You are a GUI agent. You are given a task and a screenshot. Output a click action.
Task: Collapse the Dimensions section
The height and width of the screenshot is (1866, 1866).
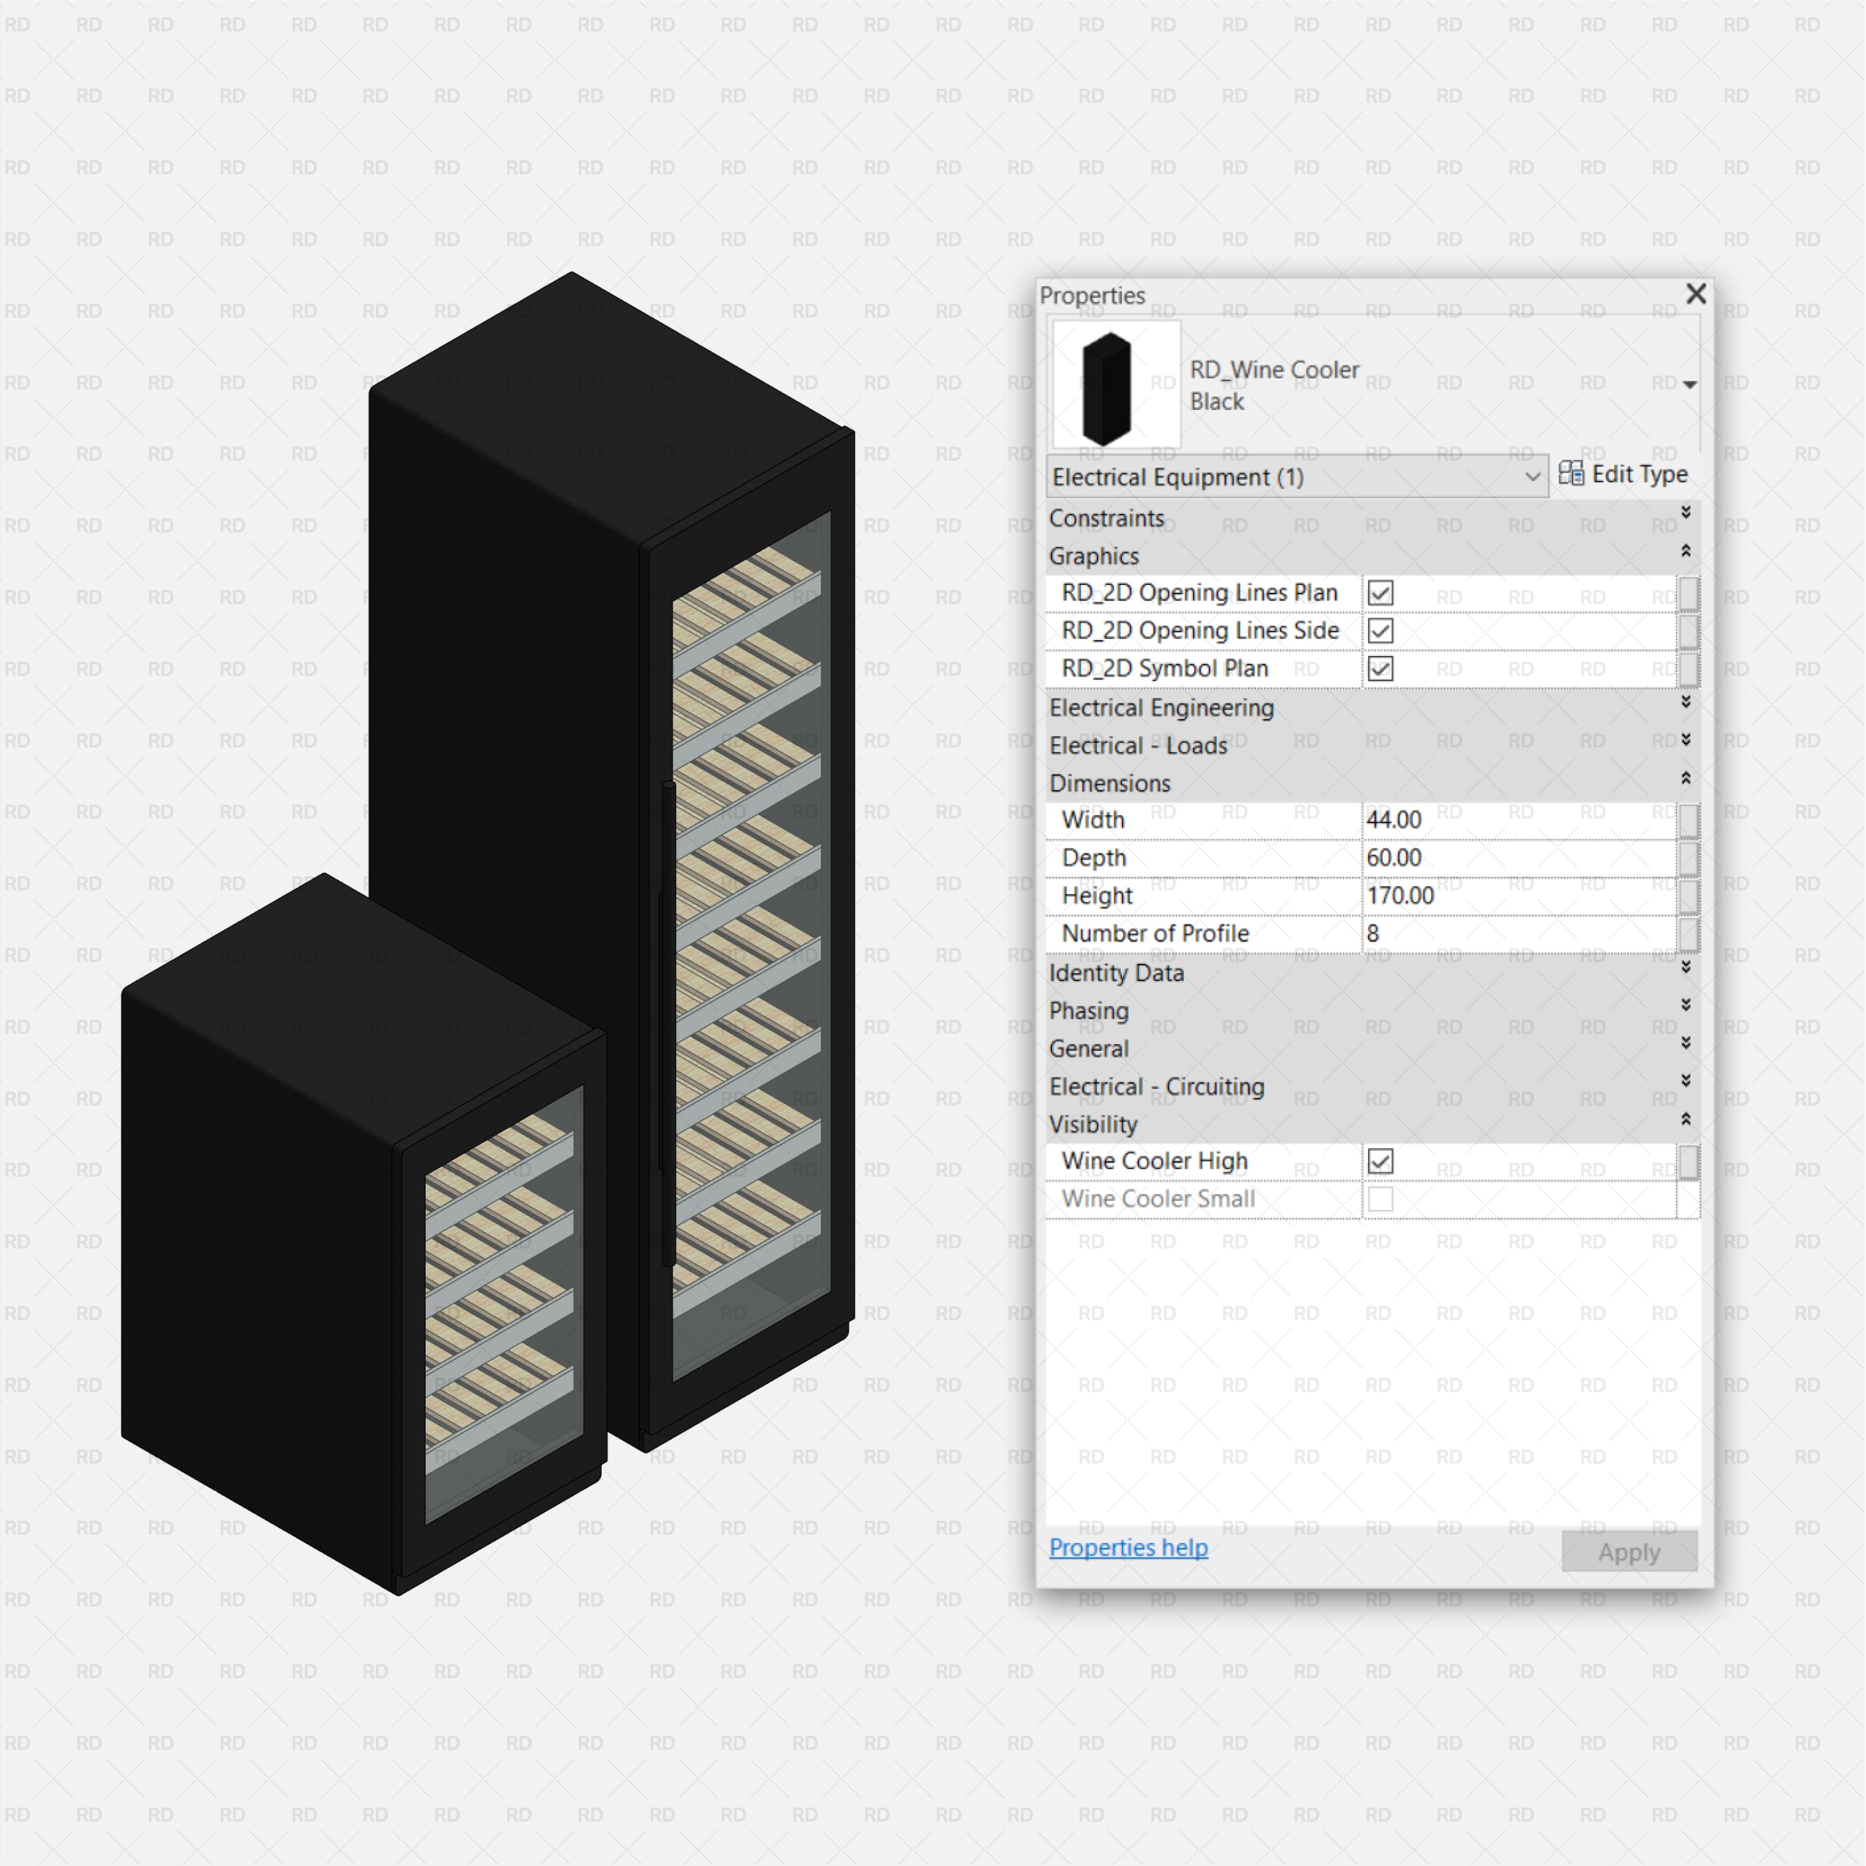1685,778
